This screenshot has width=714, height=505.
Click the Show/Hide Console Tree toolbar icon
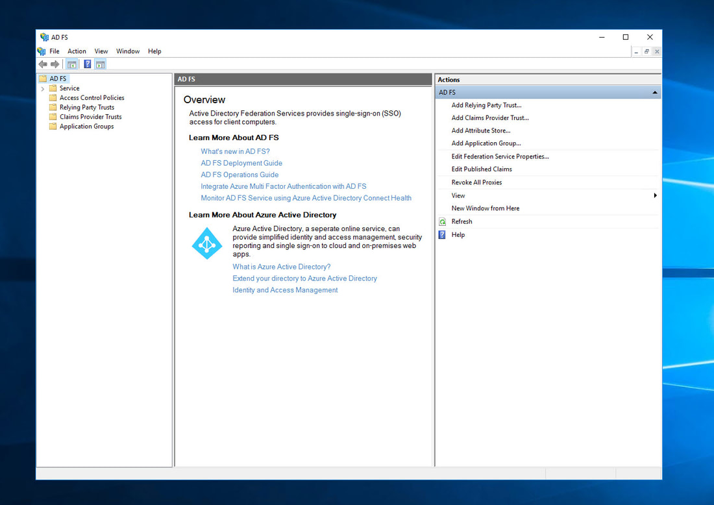72,64
